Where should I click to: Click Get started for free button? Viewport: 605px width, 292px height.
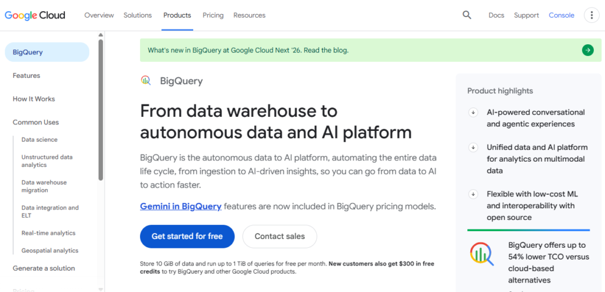[187, 237]
